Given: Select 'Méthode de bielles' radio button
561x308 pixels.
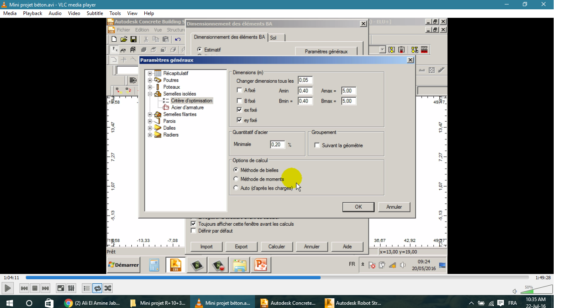Looking at the screenshot, I should pyautogui.click(x=236, y=170).
